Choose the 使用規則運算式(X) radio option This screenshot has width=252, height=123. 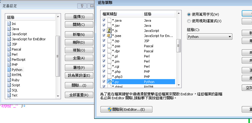point(189,21)
